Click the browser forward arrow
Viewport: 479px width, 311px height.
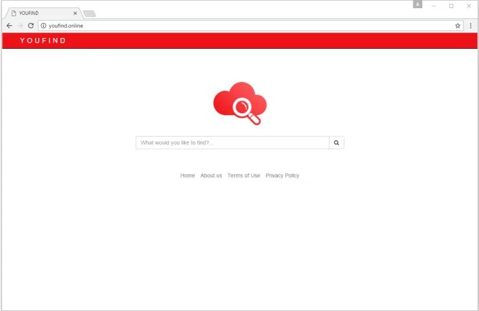click(20, 26)
